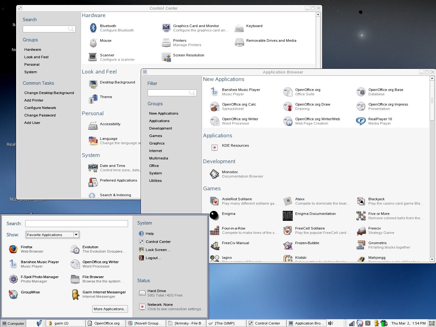Open File Browser from favorites
This screenshot has height=327, width=436.
[x=97, y=279]
